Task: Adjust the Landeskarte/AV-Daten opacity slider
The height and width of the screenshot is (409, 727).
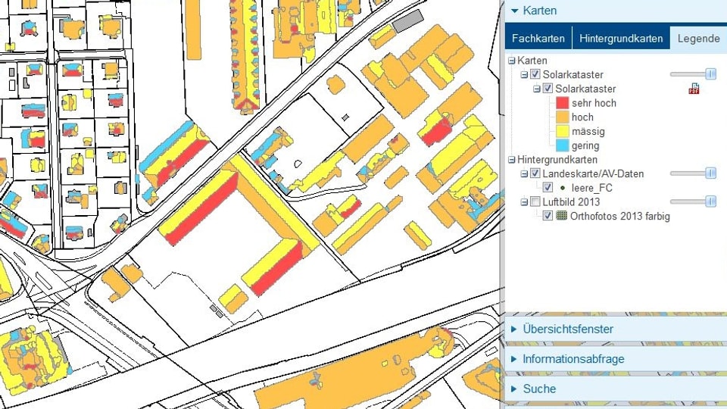Action: click(x=693, y=173)
